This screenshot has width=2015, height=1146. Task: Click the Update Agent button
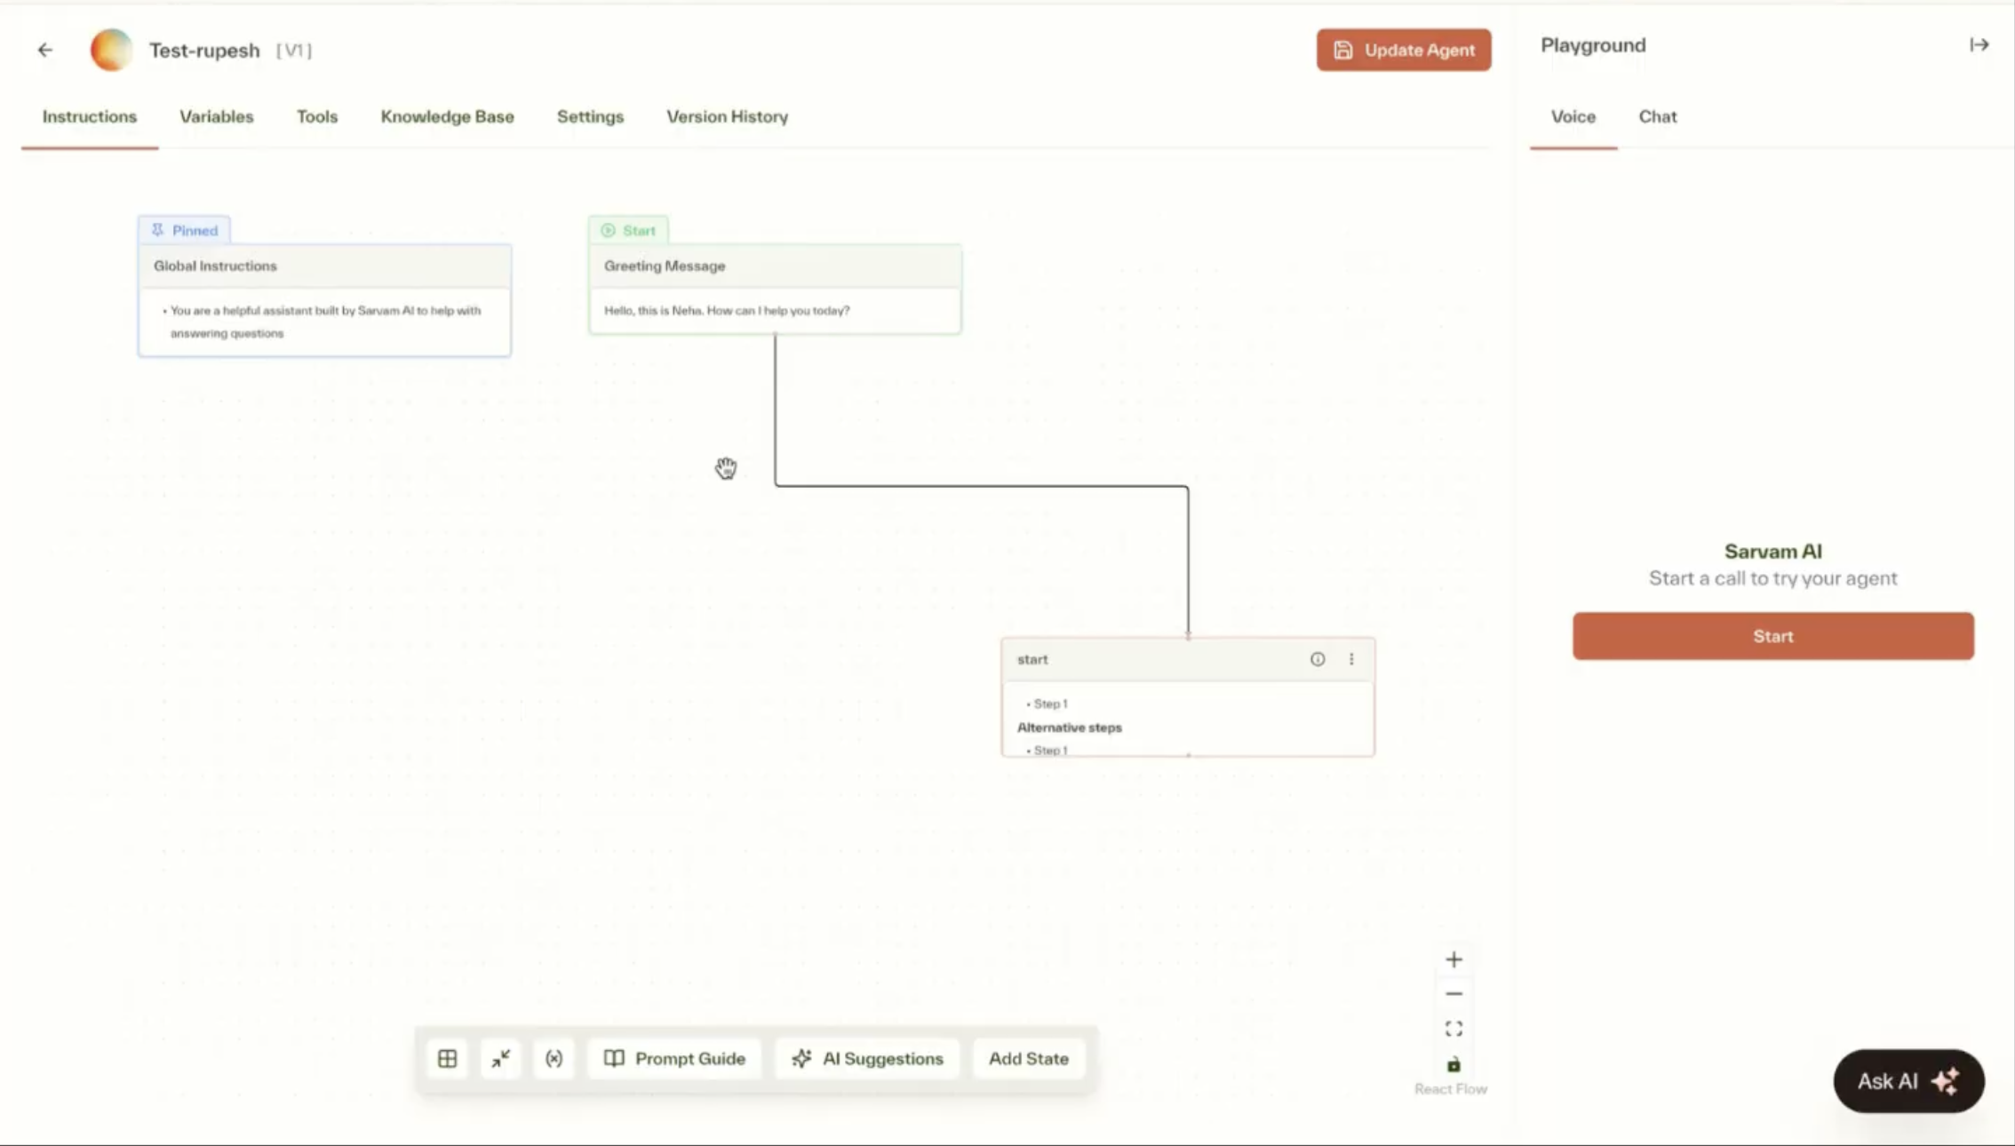(1404, 50)
